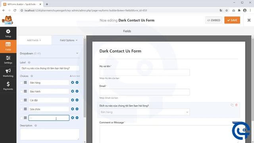Set Sửa chữa as the default choice
This screenshot has width=254, height=143.
tap(21, 109)
